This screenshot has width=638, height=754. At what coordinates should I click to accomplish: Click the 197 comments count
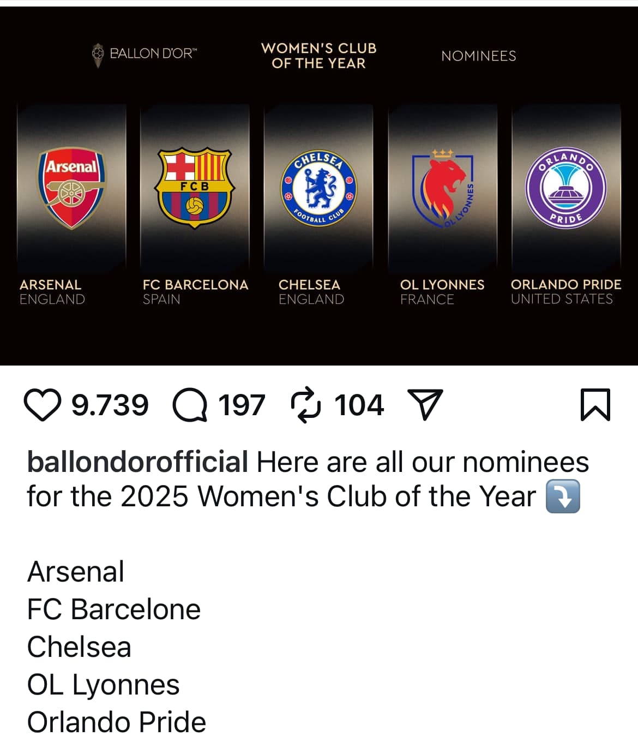[242, 405]
